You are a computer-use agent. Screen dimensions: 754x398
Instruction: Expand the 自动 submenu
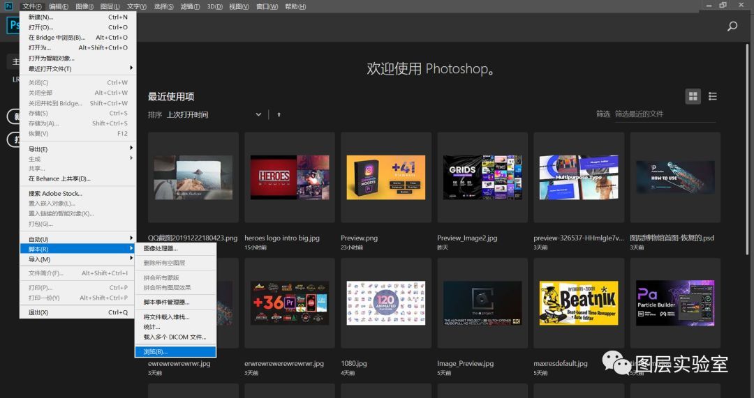pos(77,239)
